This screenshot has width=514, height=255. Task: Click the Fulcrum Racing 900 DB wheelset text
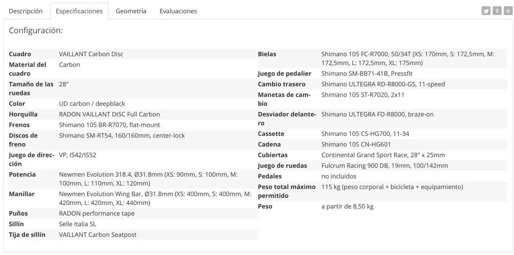coord(384,166)
